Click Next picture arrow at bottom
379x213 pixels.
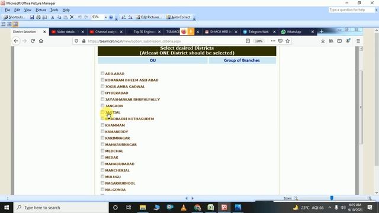pos(192,198)
